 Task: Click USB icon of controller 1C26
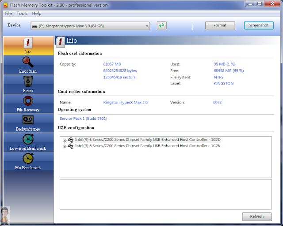click(71, 146)
